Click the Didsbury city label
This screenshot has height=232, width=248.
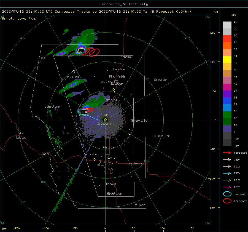(x=104, y=124)
